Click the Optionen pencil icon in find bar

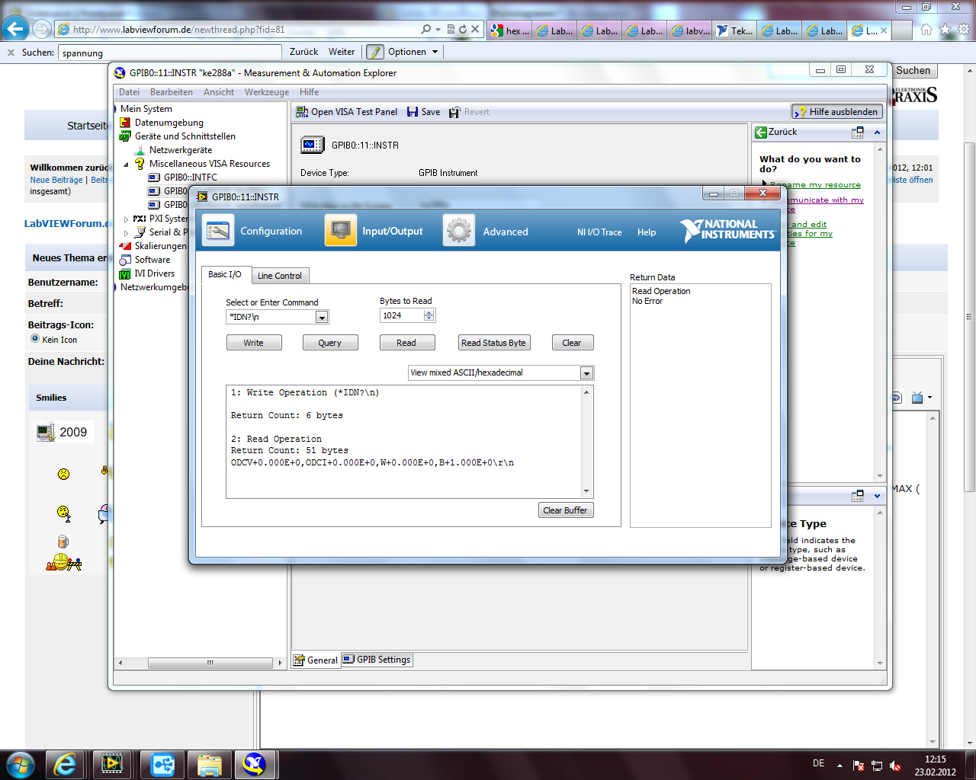(x=375, y=52)
